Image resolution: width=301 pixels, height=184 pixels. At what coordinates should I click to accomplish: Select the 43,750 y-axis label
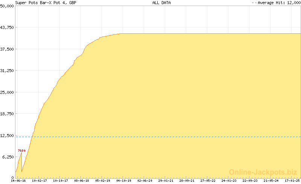(7, 27)
